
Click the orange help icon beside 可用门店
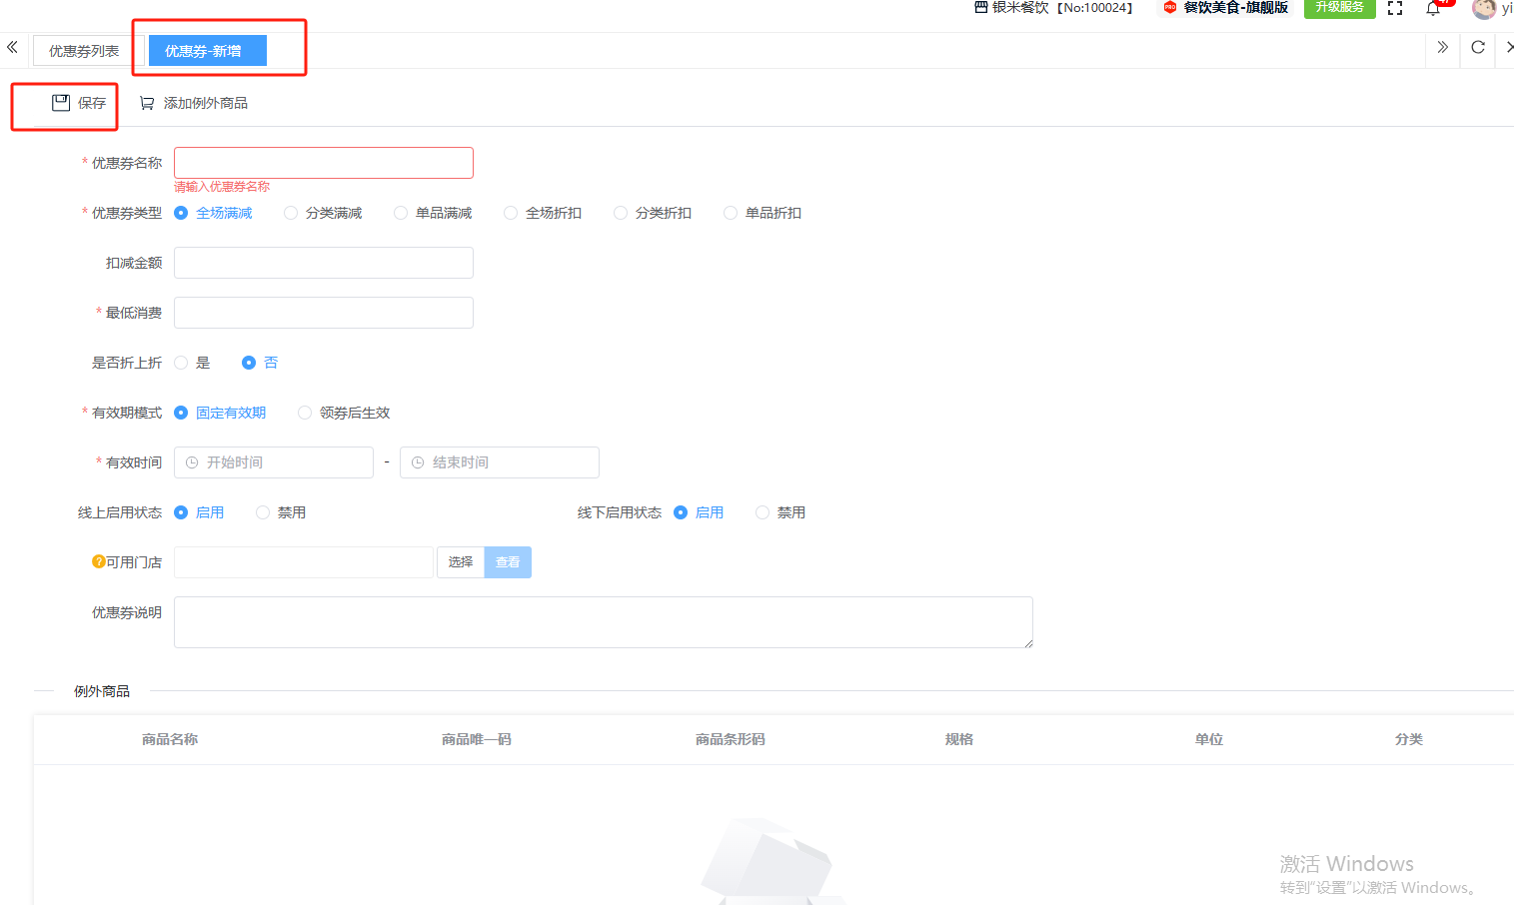pos(98,562)
